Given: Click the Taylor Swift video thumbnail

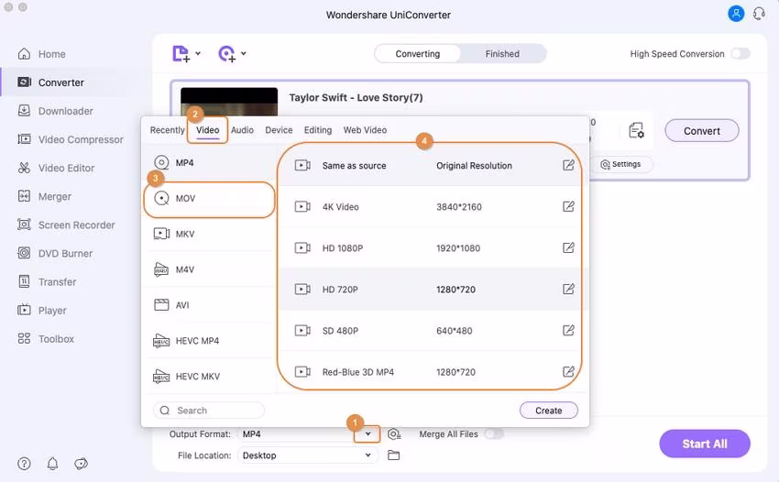Looking at the screenshot, I should [229, 102].
